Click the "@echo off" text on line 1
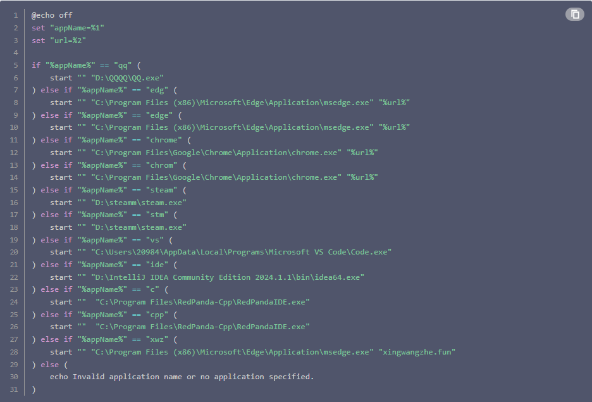Screen dimensions: 592x402 52,15
